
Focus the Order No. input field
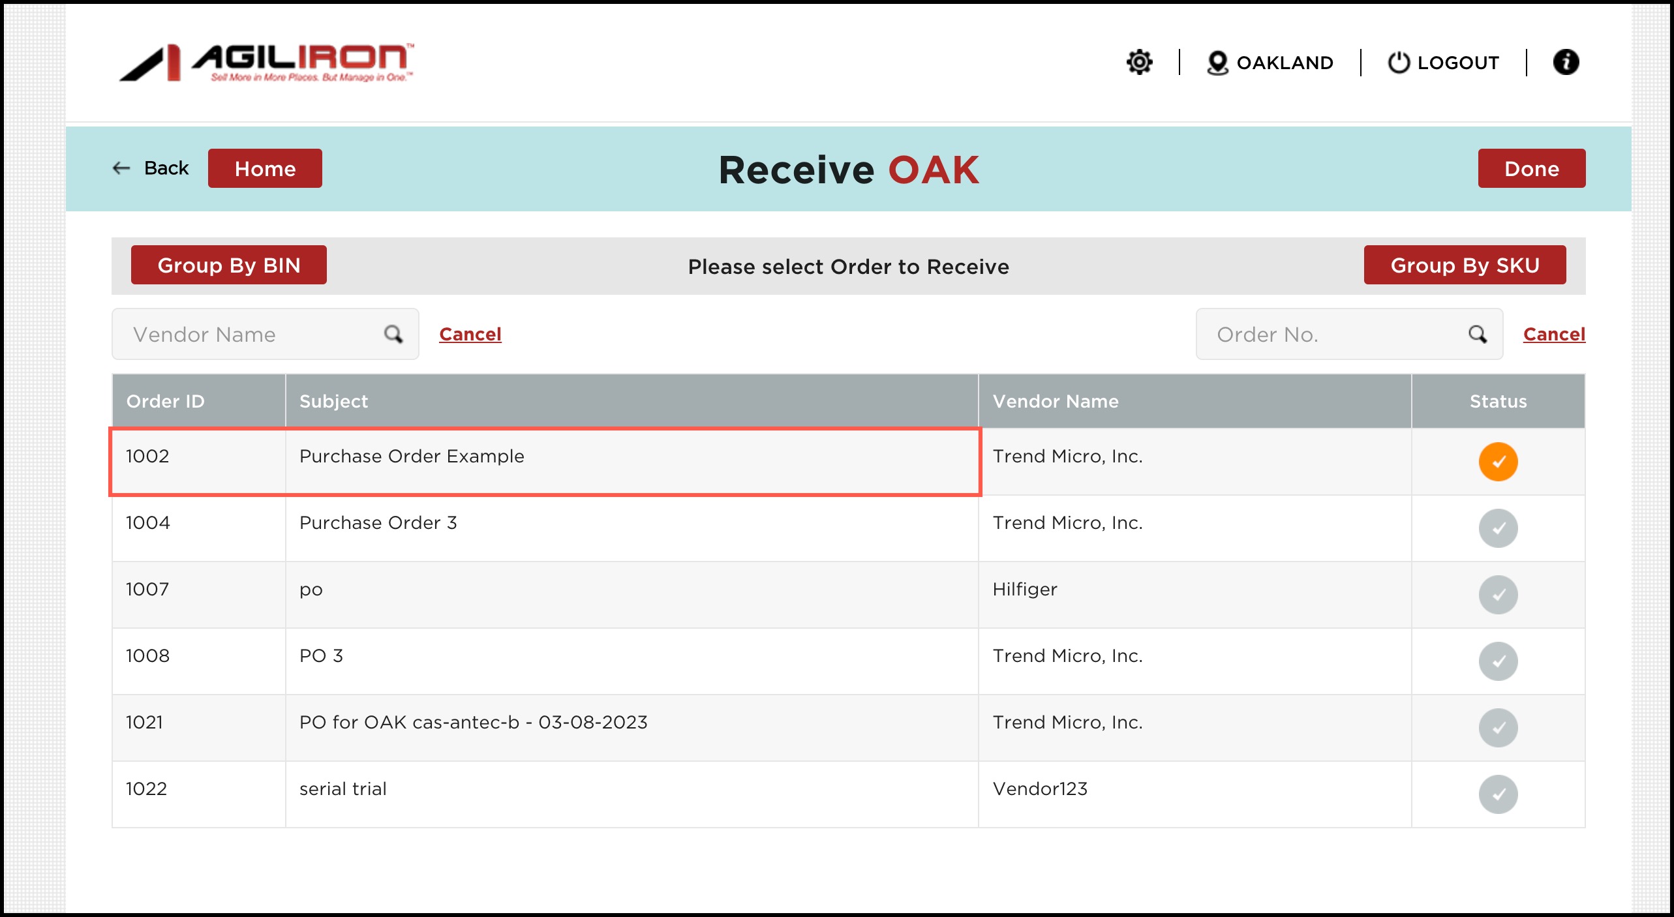(1331, 334)
